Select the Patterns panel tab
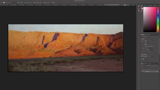This screenshot has width=160, height=90. pyautogui.click(x=155, y=5)
